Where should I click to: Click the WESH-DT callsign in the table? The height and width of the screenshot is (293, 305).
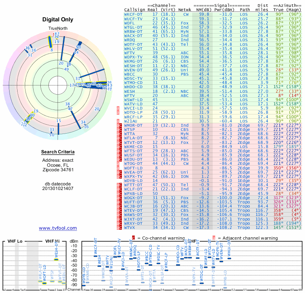point(133,66)
